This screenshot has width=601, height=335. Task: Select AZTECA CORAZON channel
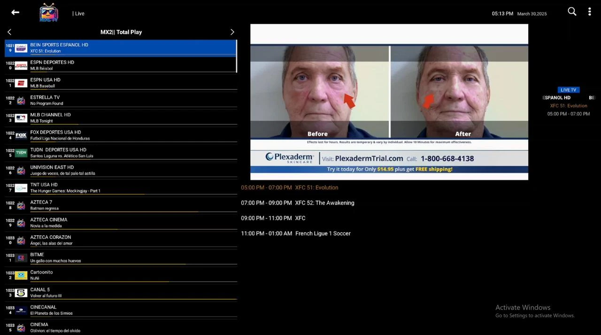click(x=121, y=240)
